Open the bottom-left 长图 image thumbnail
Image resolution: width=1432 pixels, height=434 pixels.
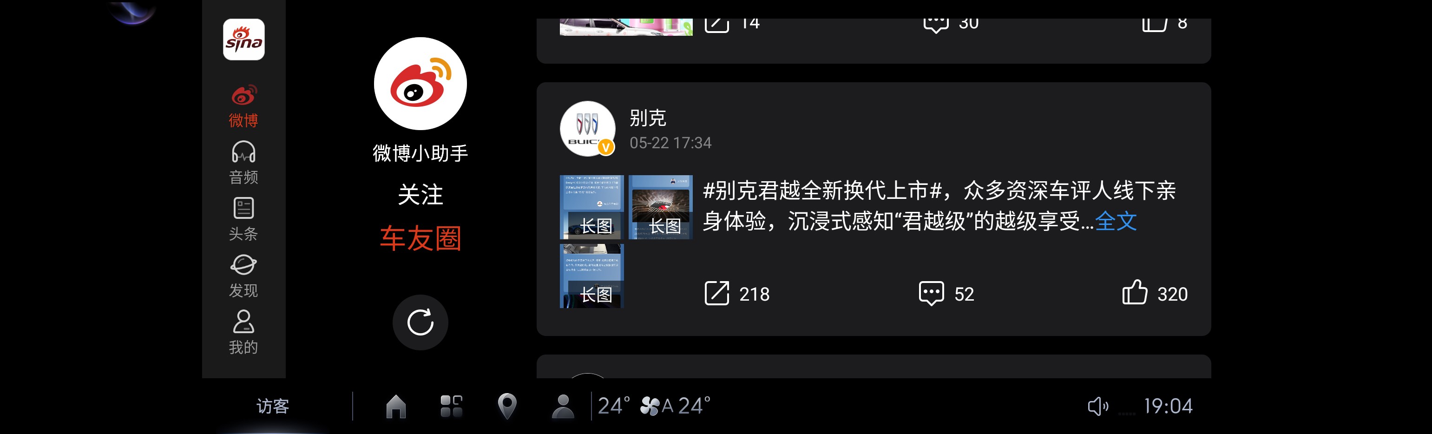(x=591, y=276)
